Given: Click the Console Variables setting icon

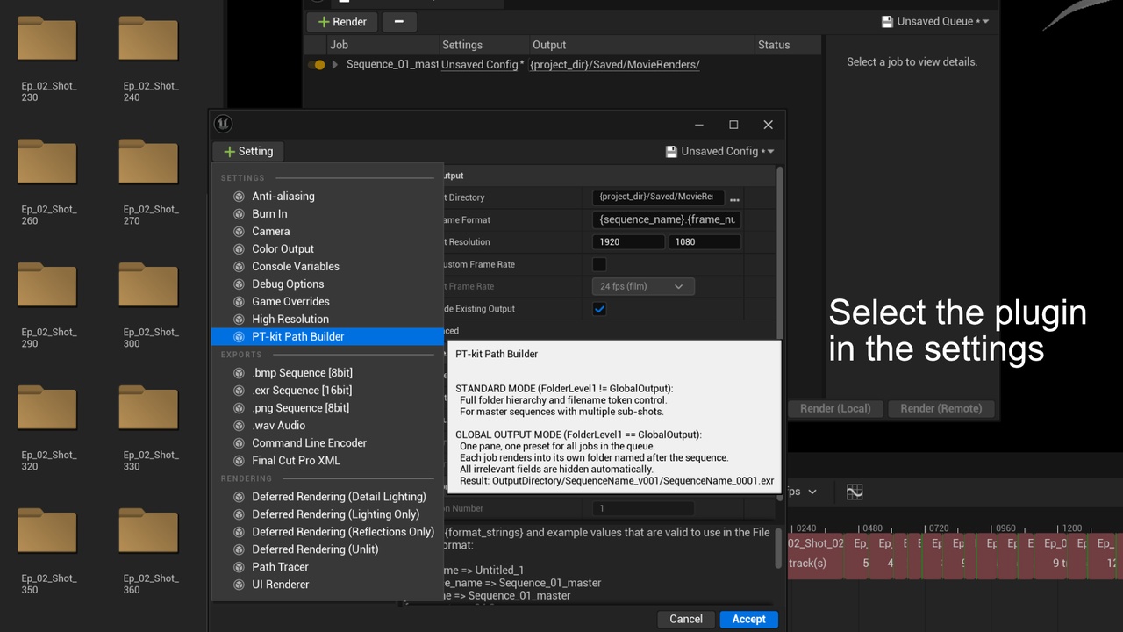Looking at the screenshot, I should tap(239, 267).
